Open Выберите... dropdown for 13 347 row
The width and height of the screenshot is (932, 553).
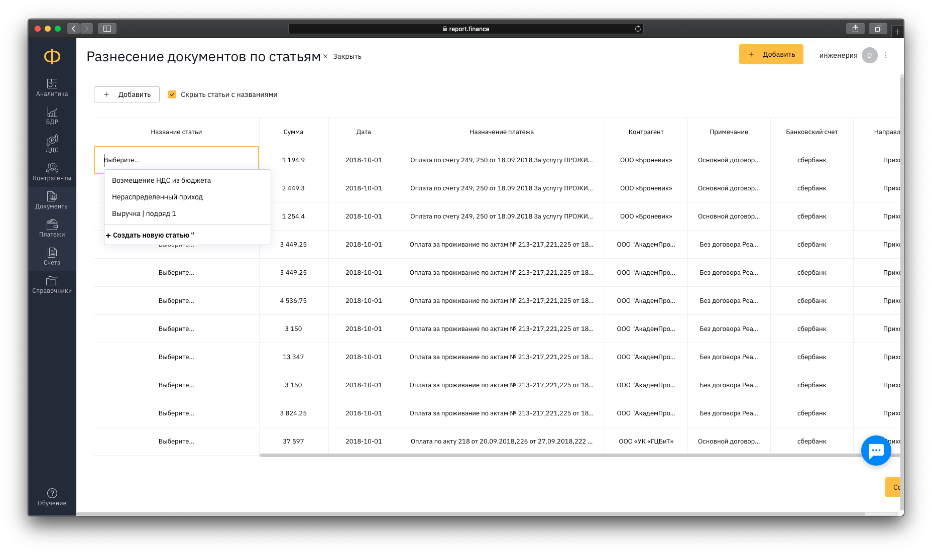(176, 357)
